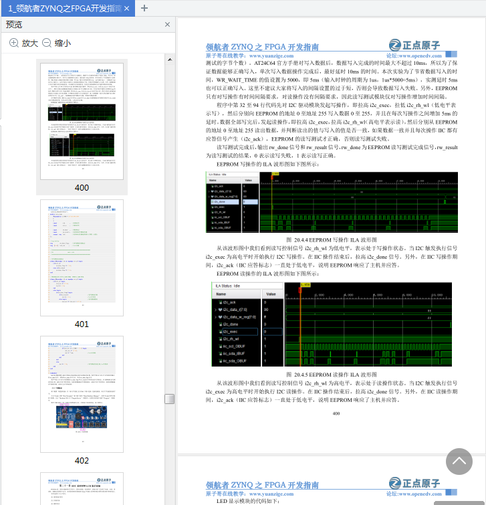Open a new tab with the plus button

144,8
